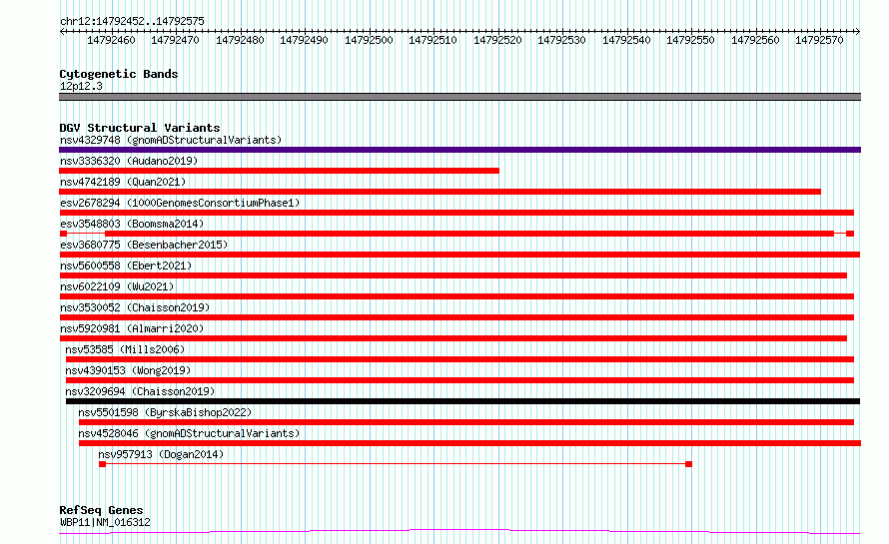Open the nsv5600558 (Ebert2021) label
This screenshot has width=889, height=544.
pyautogui.click(x=126, y=266)
